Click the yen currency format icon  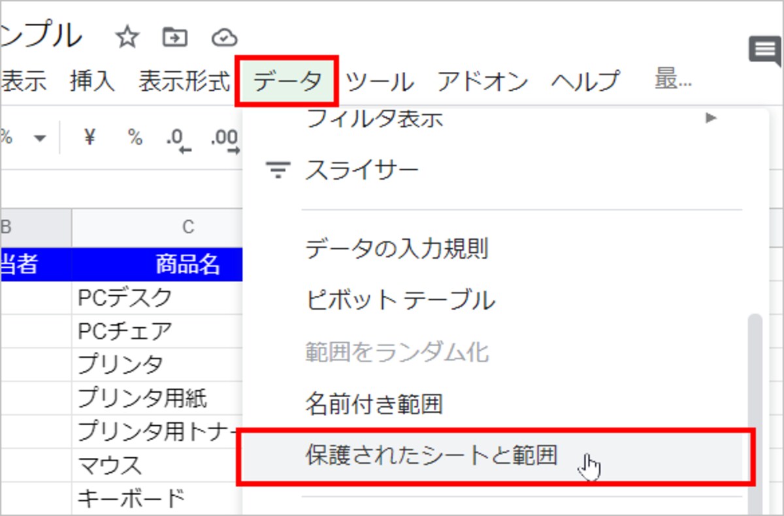click(x=90, y=138)
